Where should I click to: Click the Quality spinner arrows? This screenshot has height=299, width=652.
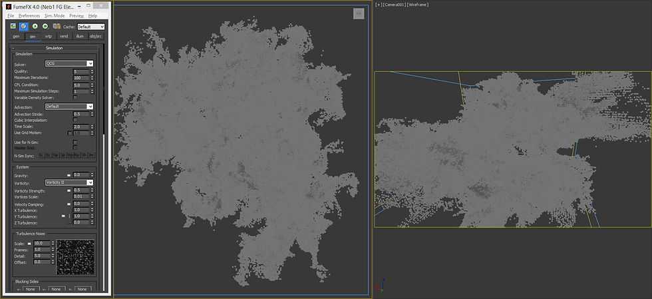pos(92,72)
